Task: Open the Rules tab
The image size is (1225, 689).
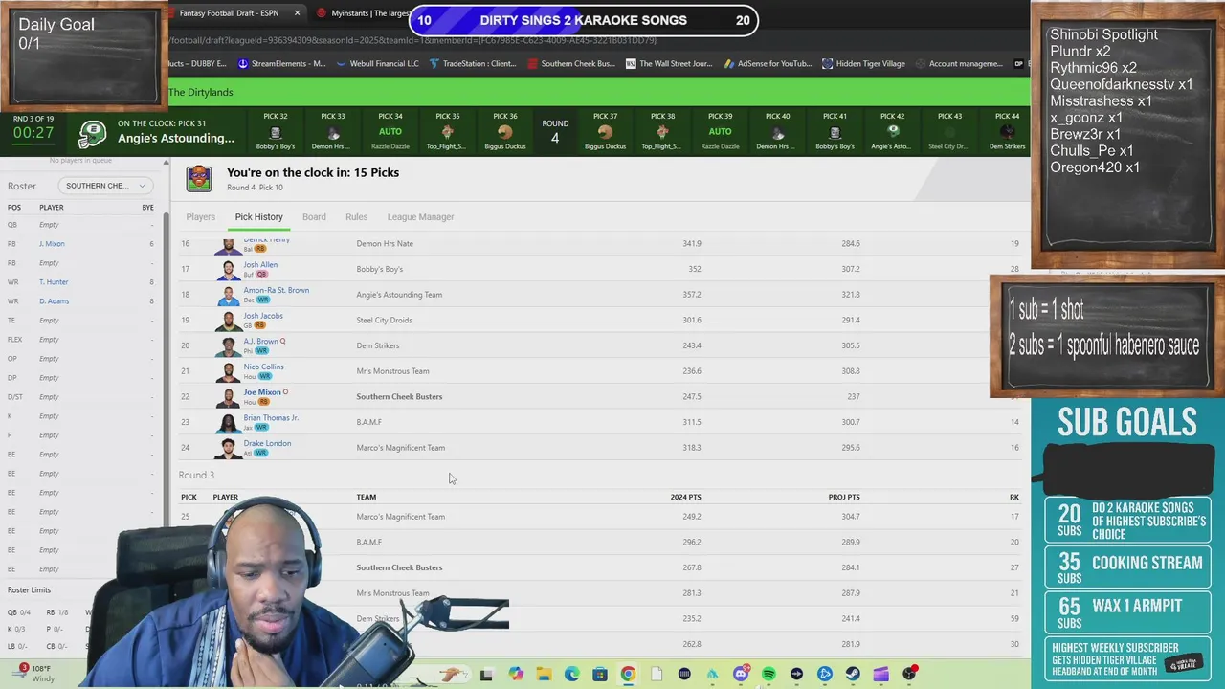Action: pos(356,217)
